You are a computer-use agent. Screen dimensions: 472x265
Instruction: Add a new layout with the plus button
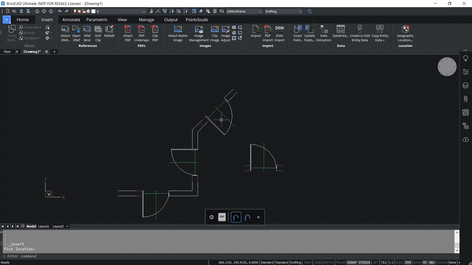(x=67, y=226)
